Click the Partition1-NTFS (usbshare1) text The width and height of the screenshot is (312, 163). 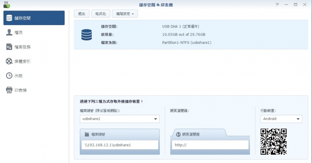coord(187,42)
